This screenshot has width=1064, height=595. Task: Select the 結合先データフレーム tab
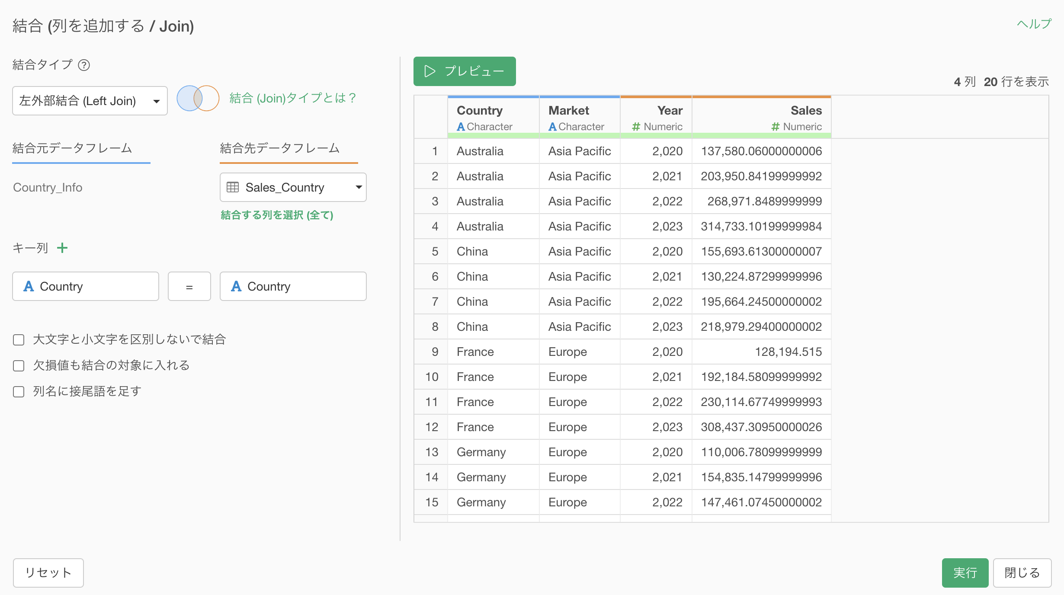click(x=280, y=148)
